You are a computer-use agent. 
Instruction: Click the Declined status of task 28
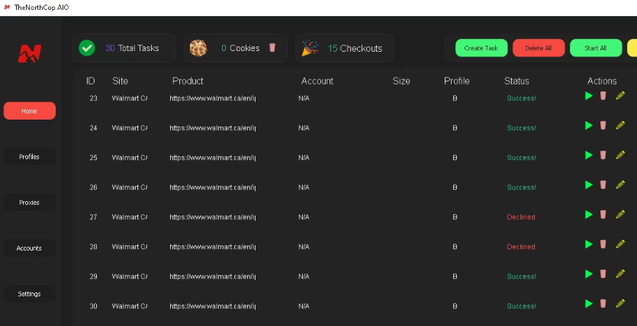521,247
